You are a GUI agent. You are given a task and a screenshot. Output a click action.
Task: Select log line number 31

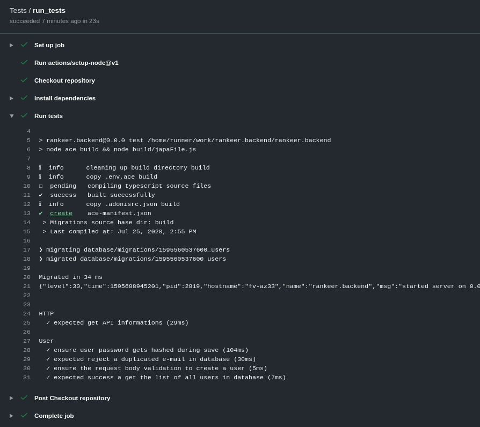coord(27,378)
